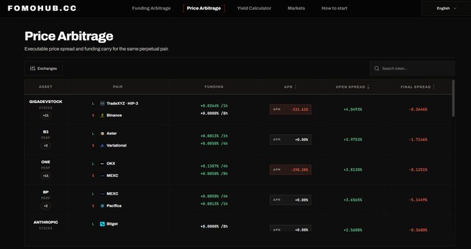
Task: Open the How to start page
Action: coord(335,8)
